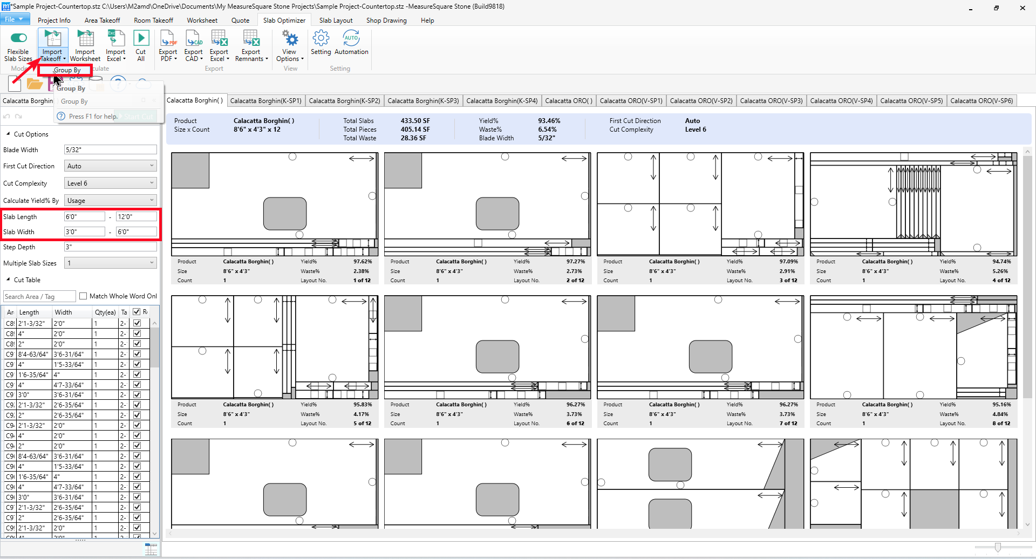Click the Group By button
The width and height of the screenshot is (1036, 559).
(x=66, y=70)
